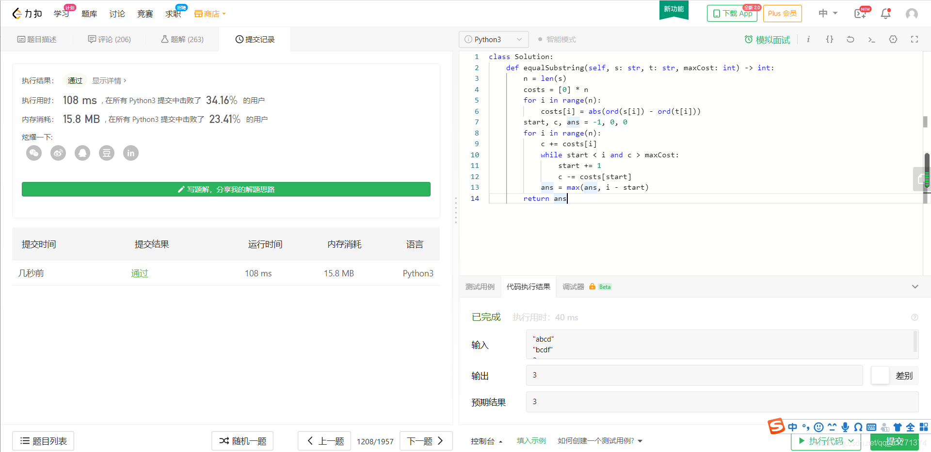The width and height of the screenshot is (931, 452).
Task: Reset code to default template icon
Action: coord(851,39)
